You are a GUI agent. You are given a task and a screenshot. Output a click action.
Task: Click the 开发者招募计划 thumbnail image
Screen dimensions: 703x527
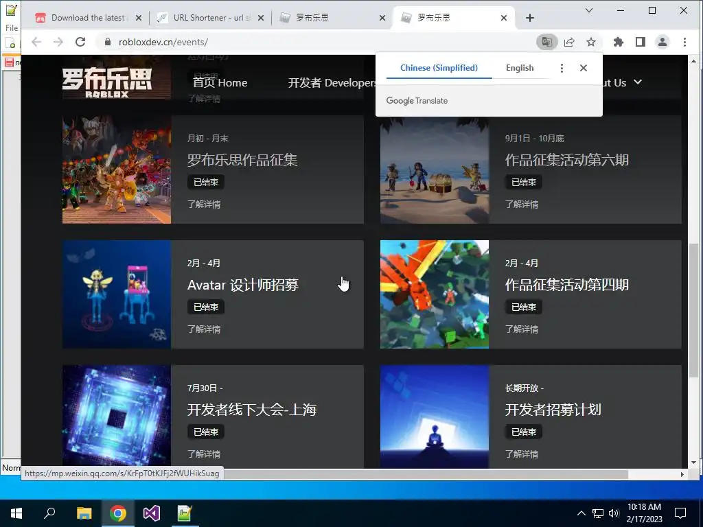pos(435,417)
